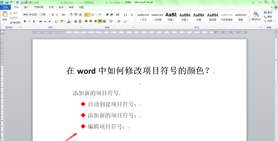Image resolution: width=278 pixels, height=141 pixels.
Task: Redo via the Quick Access Toolbar
Action: click(x=17, y=2)
